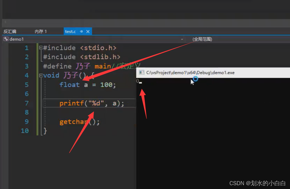Click the 'void' keyword on line 4
The height and width of the screenshot is (189, 290).
click(51, 76)
